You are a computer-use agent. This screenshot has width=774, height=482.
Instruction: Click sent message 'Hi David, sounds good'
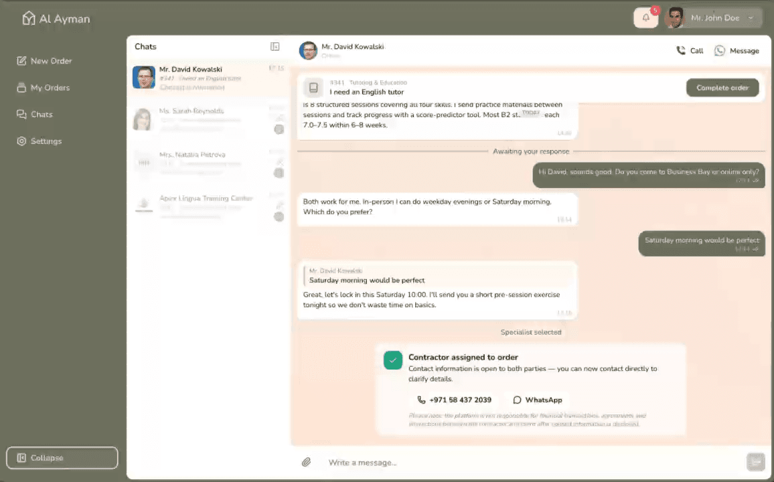coord(649,175)
